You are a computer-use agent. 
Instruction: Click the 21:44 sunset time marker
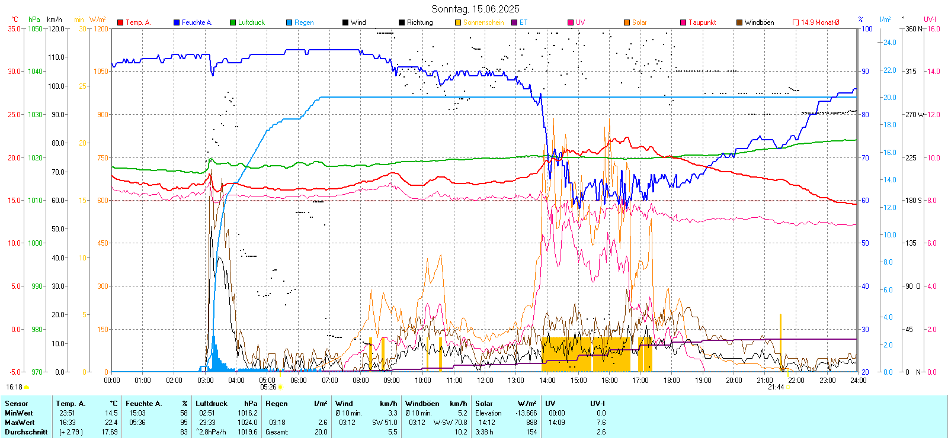[x=776, y=387]
